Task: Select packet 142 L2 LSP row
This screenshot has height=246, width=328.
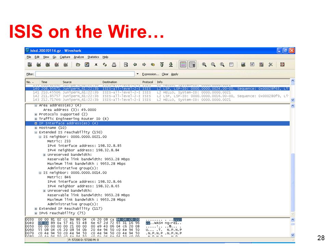Action: pos(158,96)
